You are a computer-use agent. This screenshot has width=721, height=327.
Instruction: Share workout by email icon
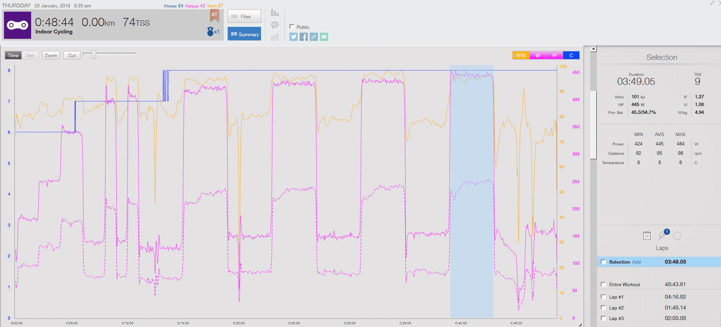pos(324,37)
